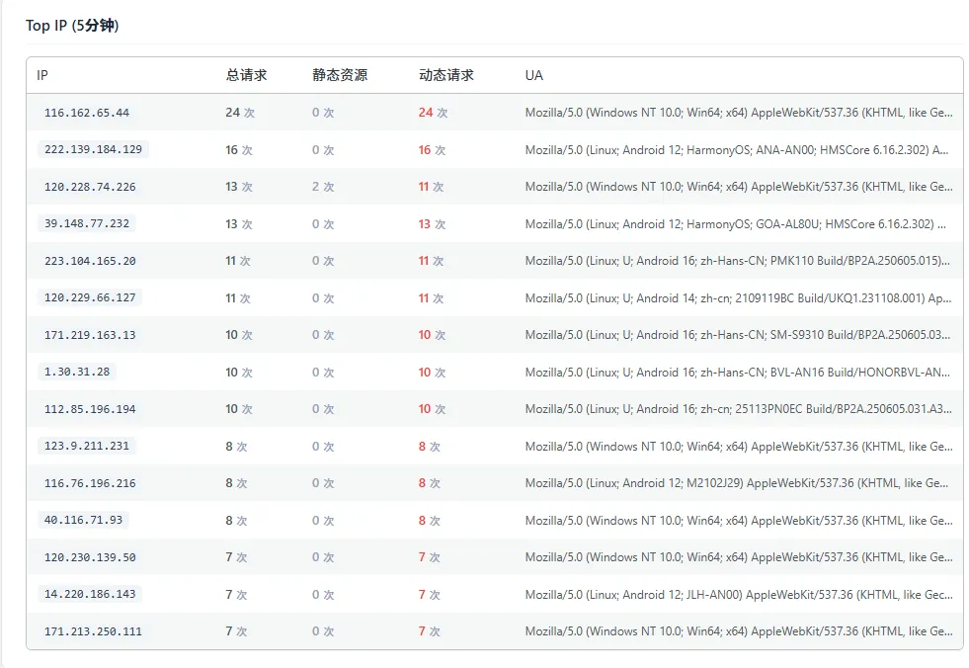Click UA text for IP 116.162.65.44
Viewport: 969px width, 668px height.
point(739,113)
